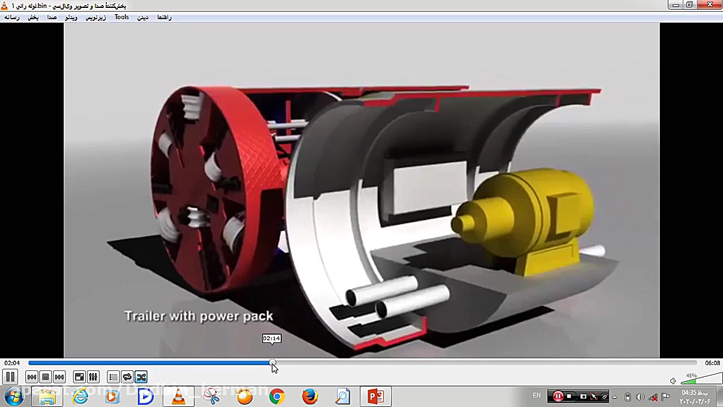
Task: Open the راهنما (Help) menu
Action: click(164, 18)
